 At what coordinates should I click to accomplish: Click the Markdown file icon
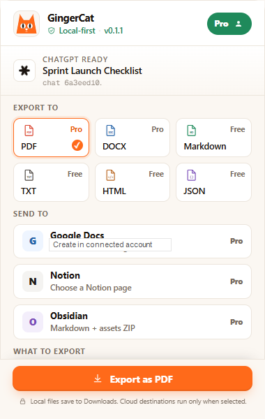point(191,131)
